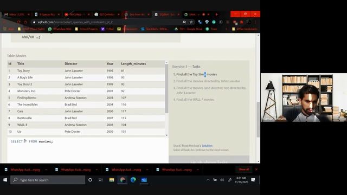Open the volume control in system tray
This screenshot has height=195, width=347.
pos(222,180)
